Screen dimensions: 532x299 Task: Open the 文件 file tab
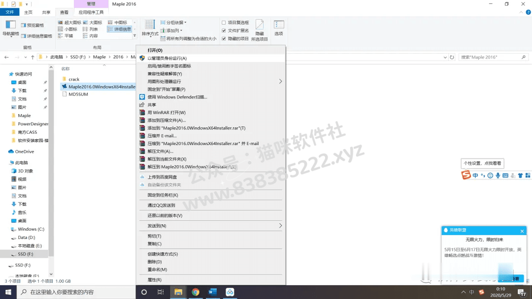click(10, 12)
